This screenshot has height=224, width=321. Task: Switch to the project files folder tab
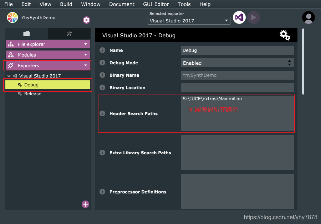(x=27, y=33)
